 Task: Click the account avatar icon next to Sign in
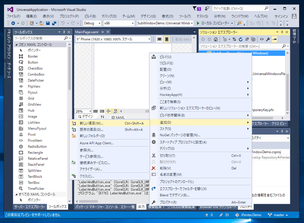point(294,16)
